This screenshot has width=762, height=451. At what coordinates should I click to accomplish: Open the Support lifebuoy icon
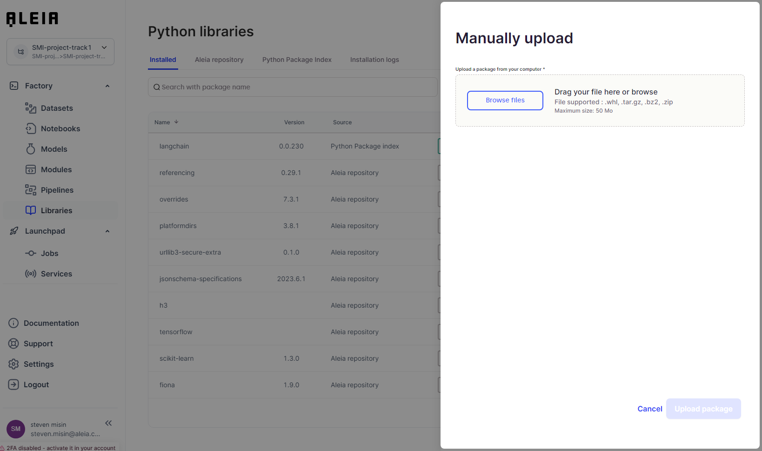[x=13, y=343]
